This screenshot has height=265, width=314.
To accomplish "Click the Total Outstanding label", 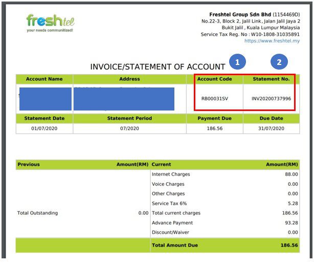I will 37,213.
